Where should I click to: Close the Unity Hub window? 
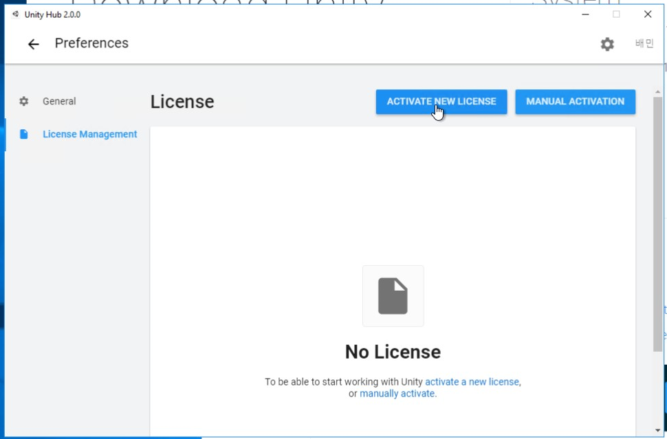[x=648, y=14]
